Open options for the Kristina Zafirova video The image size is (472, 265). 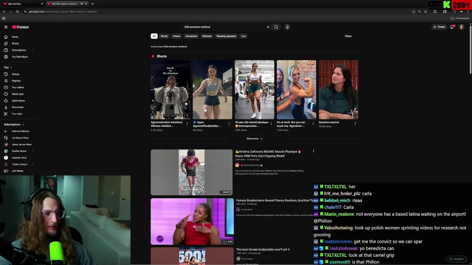(x=313, y=151)
